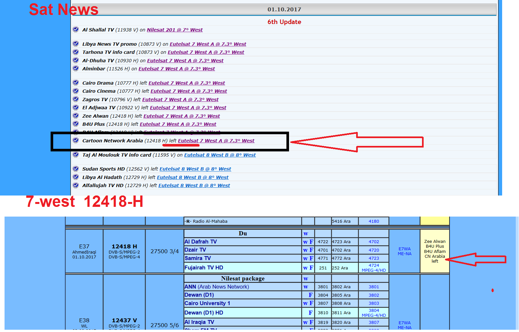Open the Nilesat 201 @ 7° West link
The width and height of the screenshot is (519, 332).
pyautogui.click(x=175, y=30)
